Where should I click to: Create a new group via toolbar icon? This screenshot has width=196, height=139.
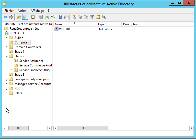(80, 17)
